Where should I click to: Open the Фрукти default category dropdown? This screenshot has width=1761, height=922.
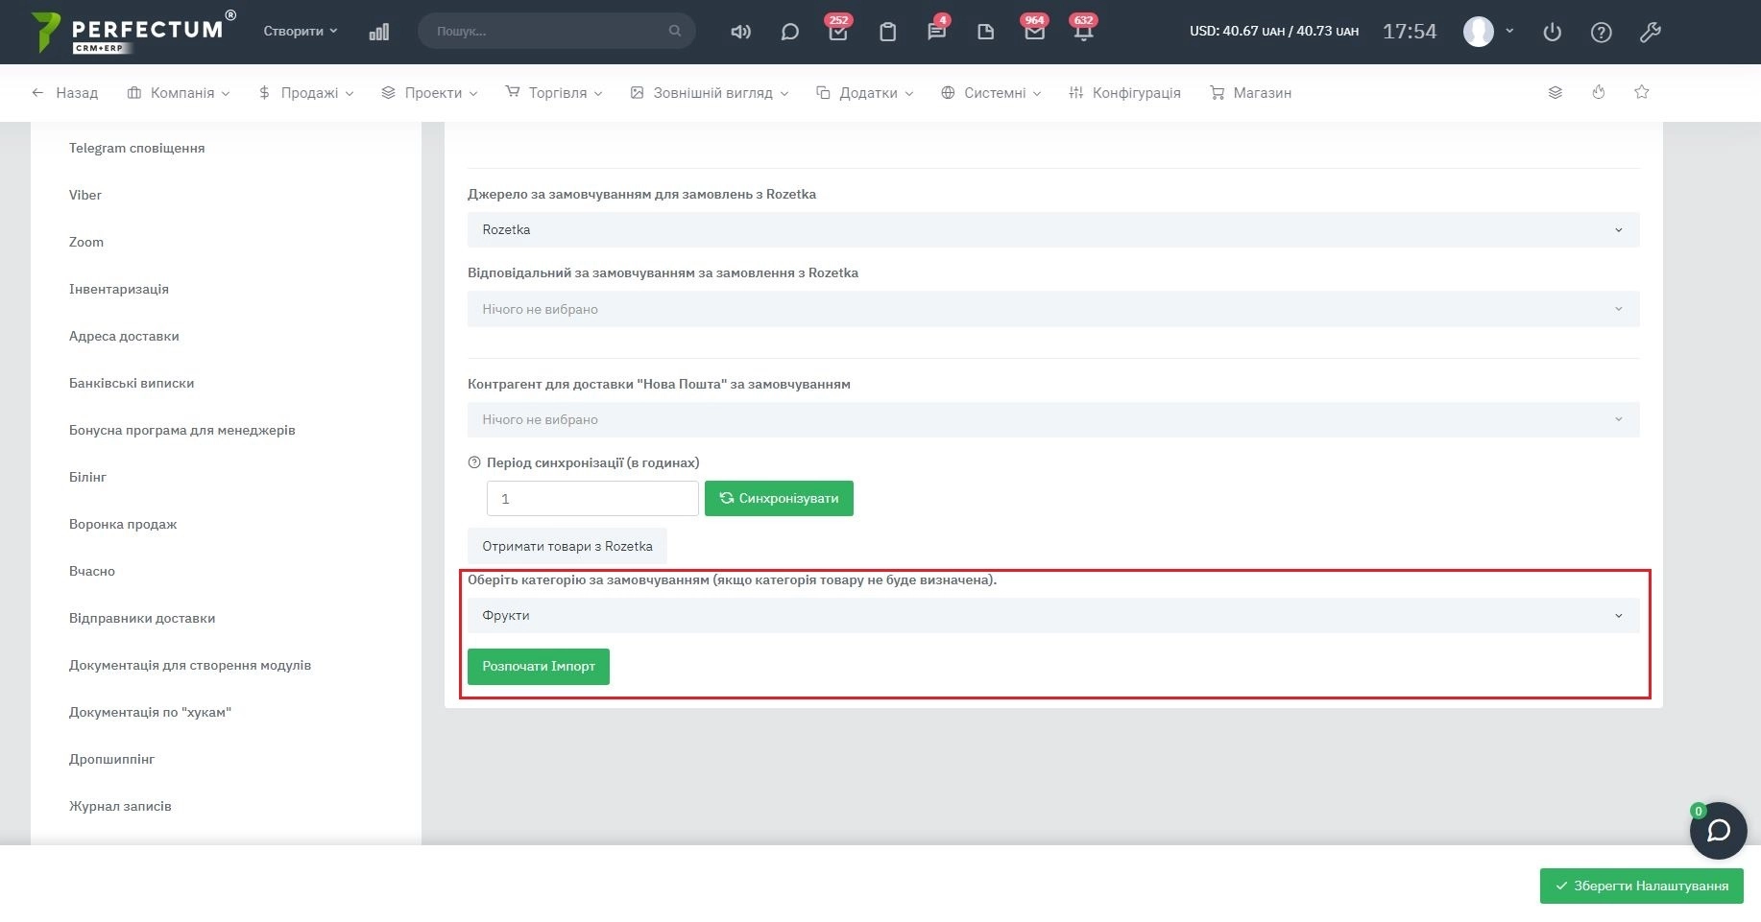click(1052, 616)
